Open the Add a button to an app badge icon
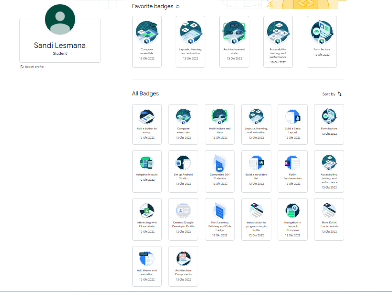This screenshot has height=292, width=392. [x=147, y=117]
